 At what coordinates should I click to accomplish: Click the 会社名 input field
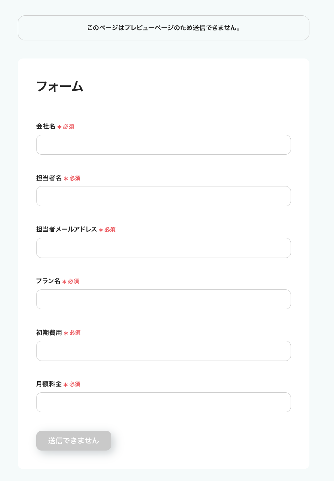point(163,145)
